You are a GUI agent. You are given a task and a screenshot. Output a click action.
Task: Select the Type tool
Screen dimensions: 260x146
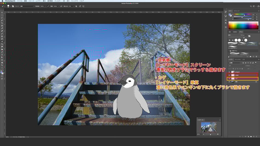click(2, 54)
